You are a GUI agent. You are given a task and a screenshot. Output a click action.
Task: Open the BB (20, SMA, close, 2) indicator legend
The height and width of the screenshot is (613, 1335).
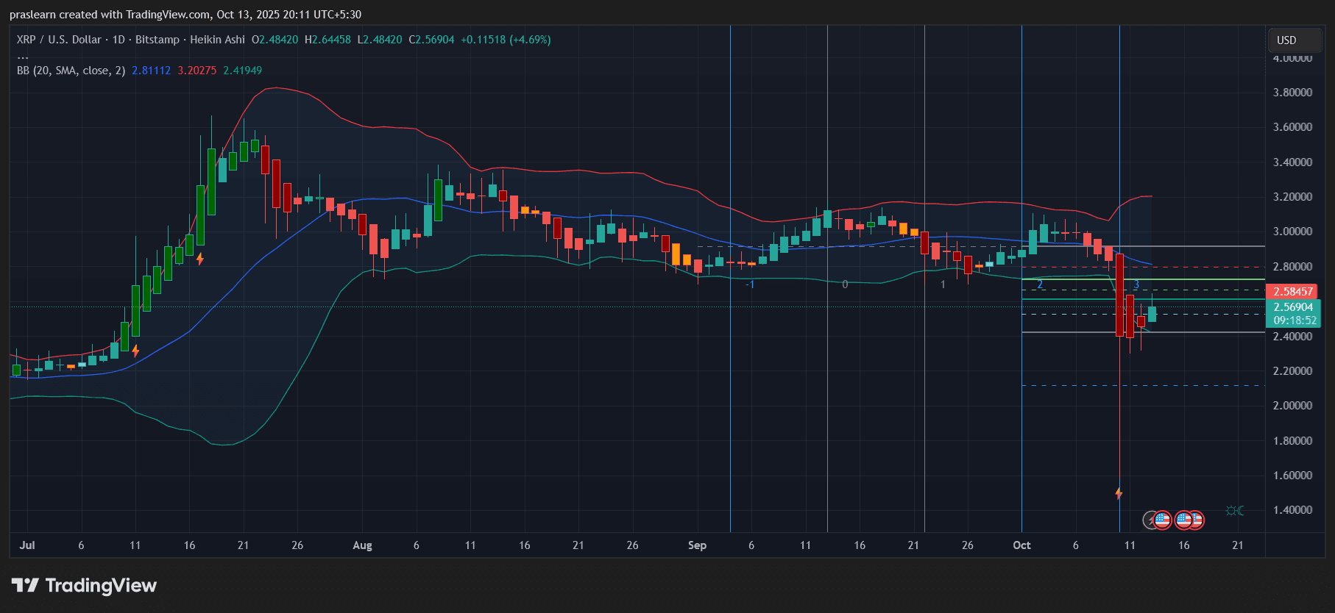tap(71, 71)
